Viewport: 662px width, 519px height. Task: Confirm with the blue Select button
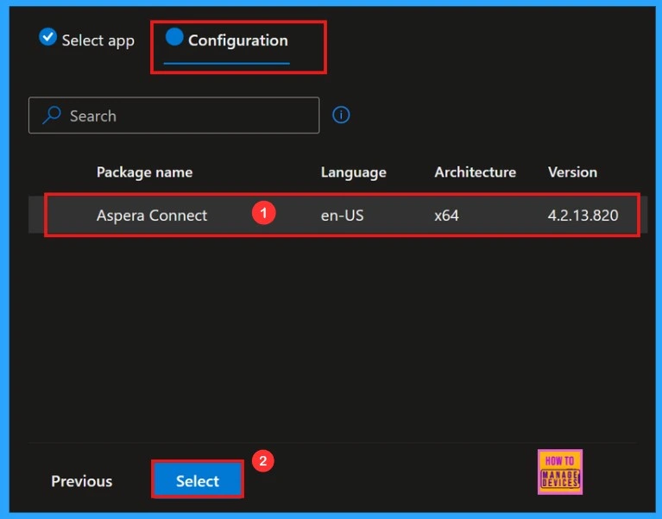click(x=198, y=480)
